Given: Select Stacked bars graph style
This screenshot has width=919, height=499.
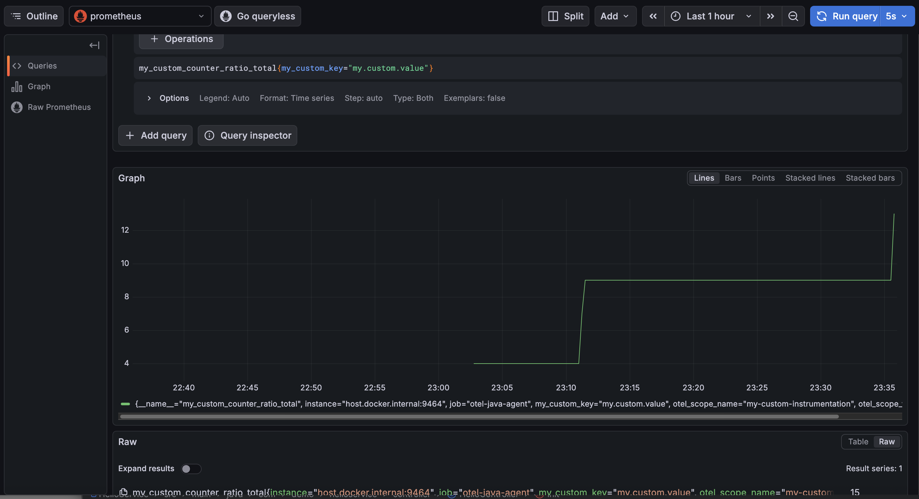Looking at the screenshot, I should [x=870, y=178].
